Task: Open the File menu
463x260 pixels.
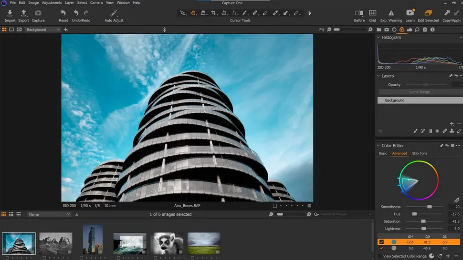Action: 13,3
